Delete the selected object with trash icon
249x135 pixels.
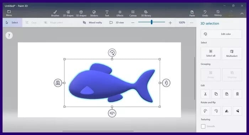point(237,94)
